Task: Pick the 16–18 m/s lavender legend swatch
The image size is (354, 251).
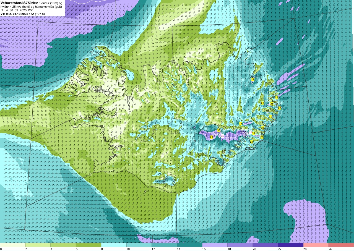Action: click(215, 245)
